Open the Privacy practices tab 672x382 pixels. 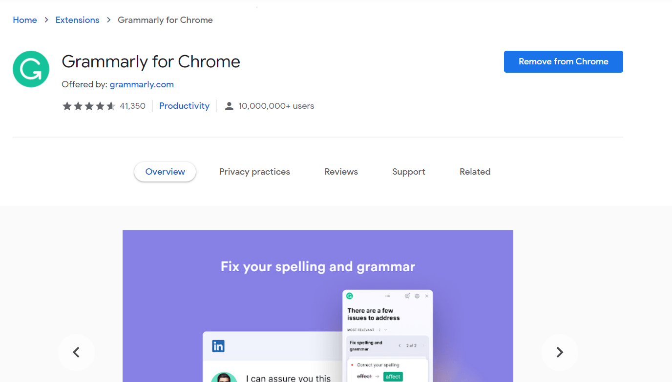click(x=254, y=171)
